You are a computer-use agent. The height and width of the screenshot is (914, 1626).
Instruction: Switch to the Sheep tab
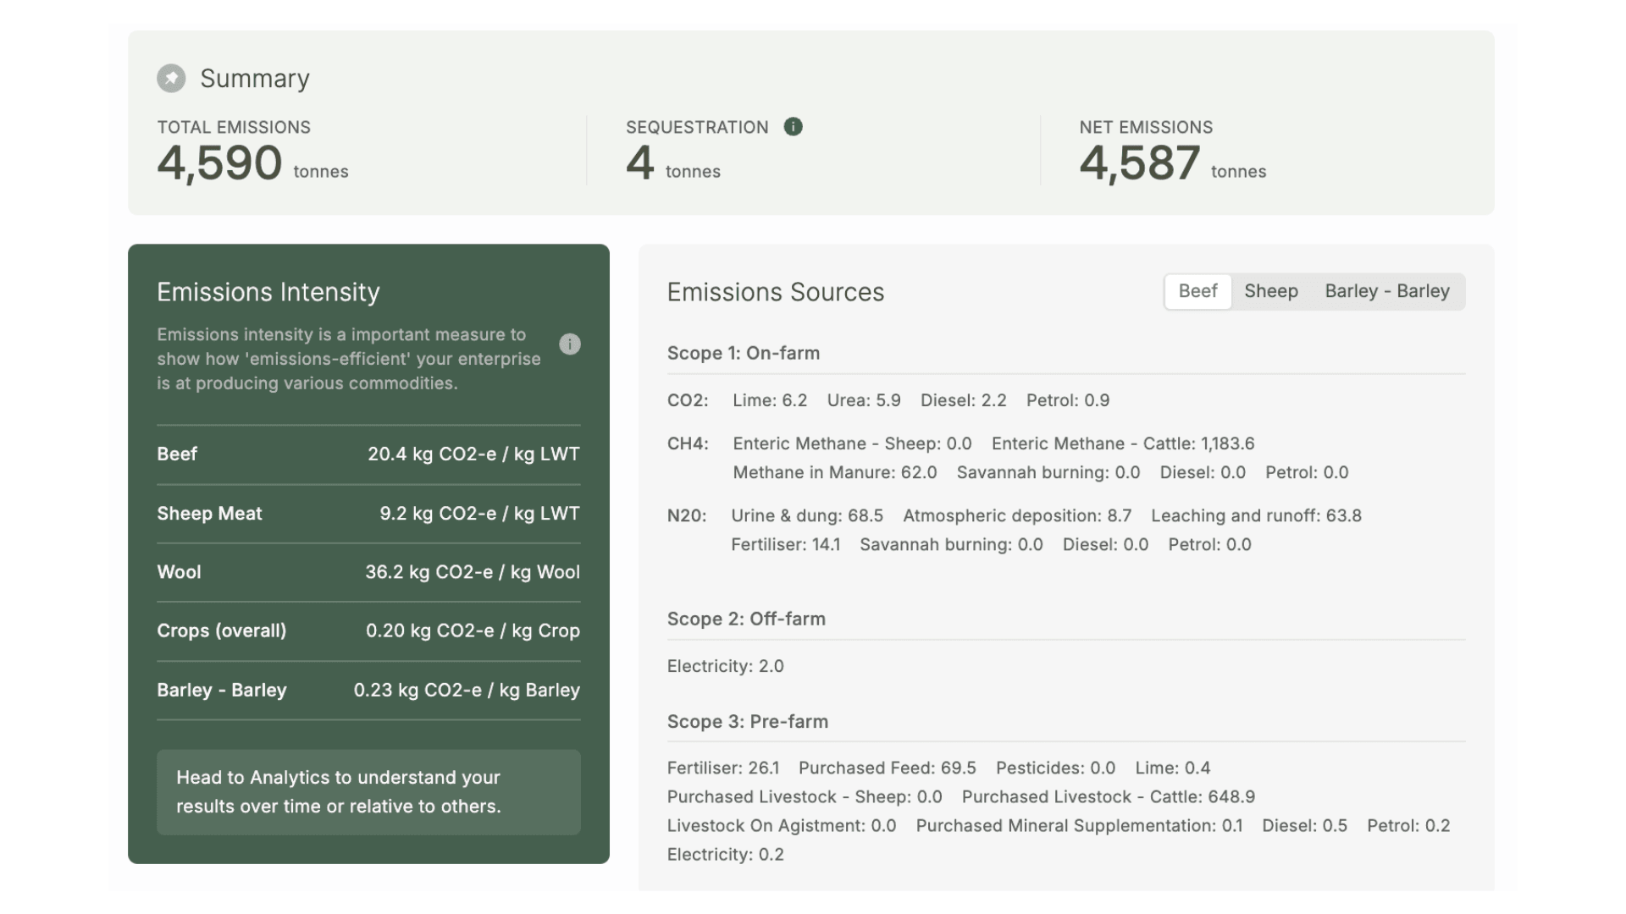[1270, 291]
